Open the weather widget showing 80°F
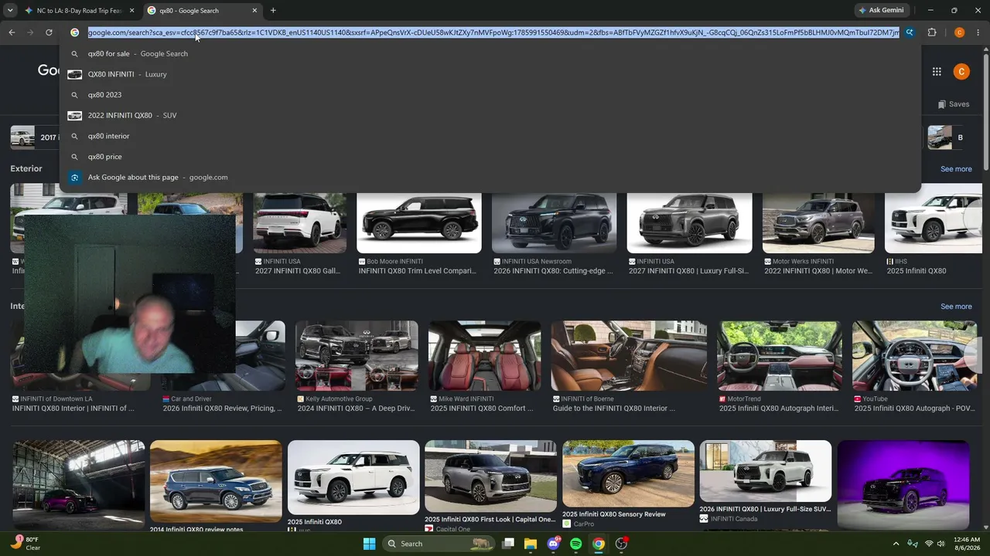 tap(26, 544)
